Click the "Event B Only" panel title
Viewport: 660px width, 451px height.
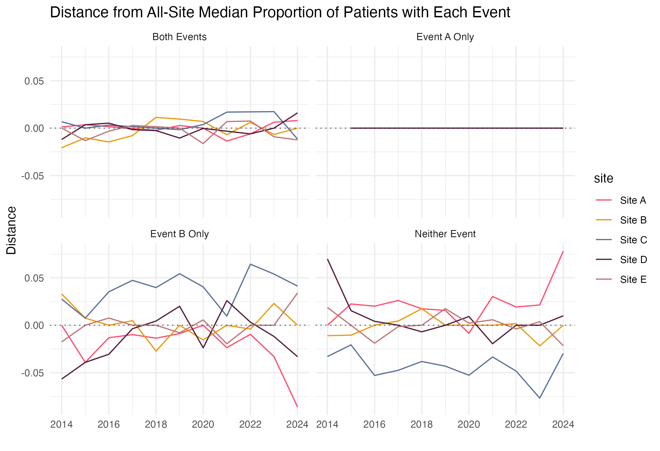click(x=180, y=234)
